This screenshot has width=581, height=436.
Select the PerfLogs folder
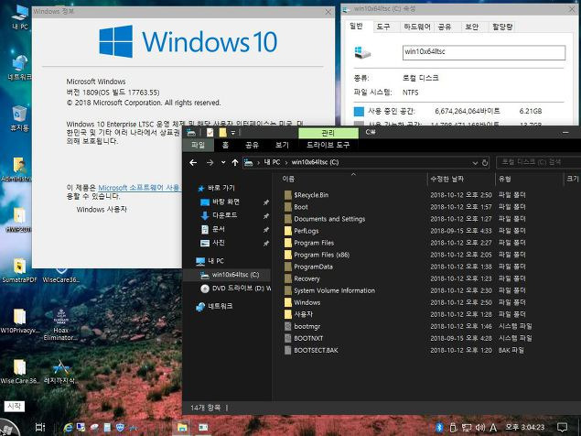(307, 231)
